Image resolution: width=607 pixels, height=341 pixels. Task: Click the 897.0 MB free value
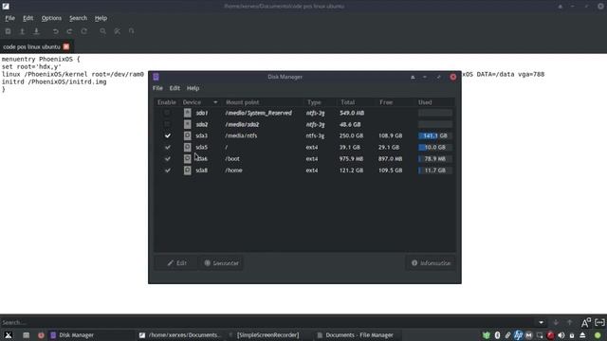point(390,159)
